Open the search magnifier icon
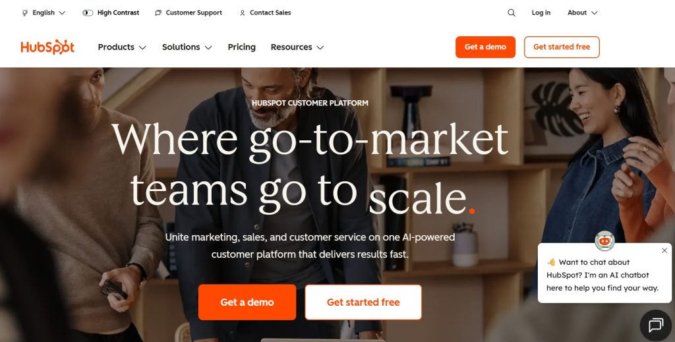The width and height of the screenshot is (675, 342). (511, 13)
